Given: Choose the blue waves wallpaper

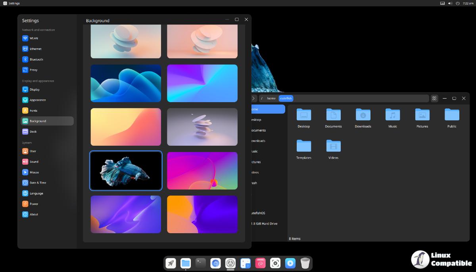Looking at the screenshot, I should click(126, 84).
